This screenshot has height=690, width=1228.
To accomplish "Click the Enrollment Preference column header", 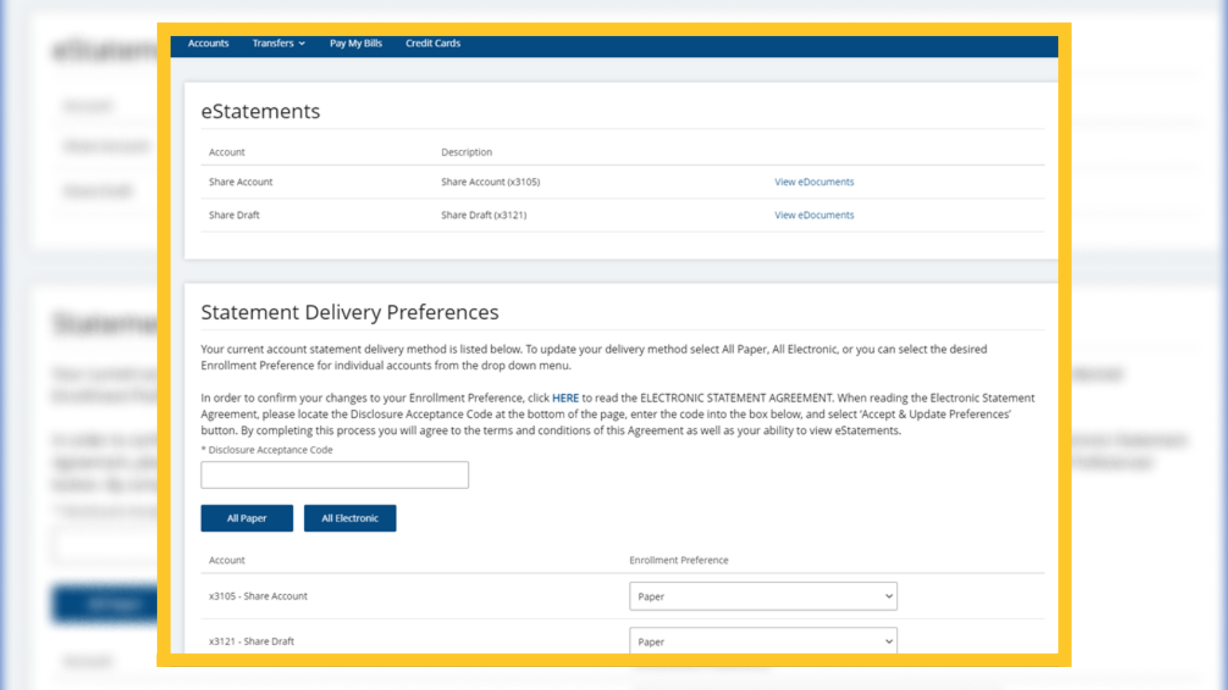I will pos(678,560).
